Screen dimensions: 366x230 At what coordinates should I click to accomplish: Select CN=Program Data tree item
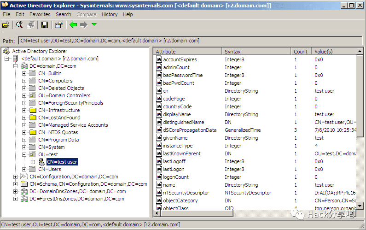[58, 140]
